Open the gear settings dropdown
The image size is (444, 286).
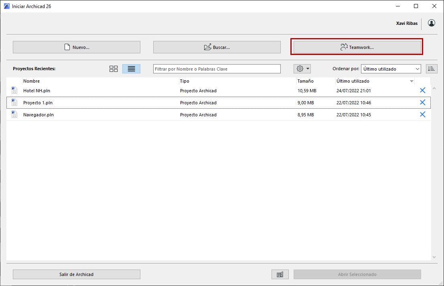[302, 69]
